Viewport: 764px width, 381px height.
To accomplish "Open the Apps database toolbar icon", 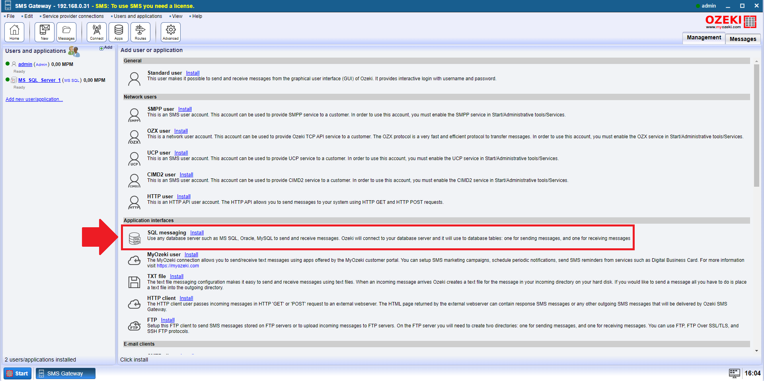I will (x=119, y=32).
